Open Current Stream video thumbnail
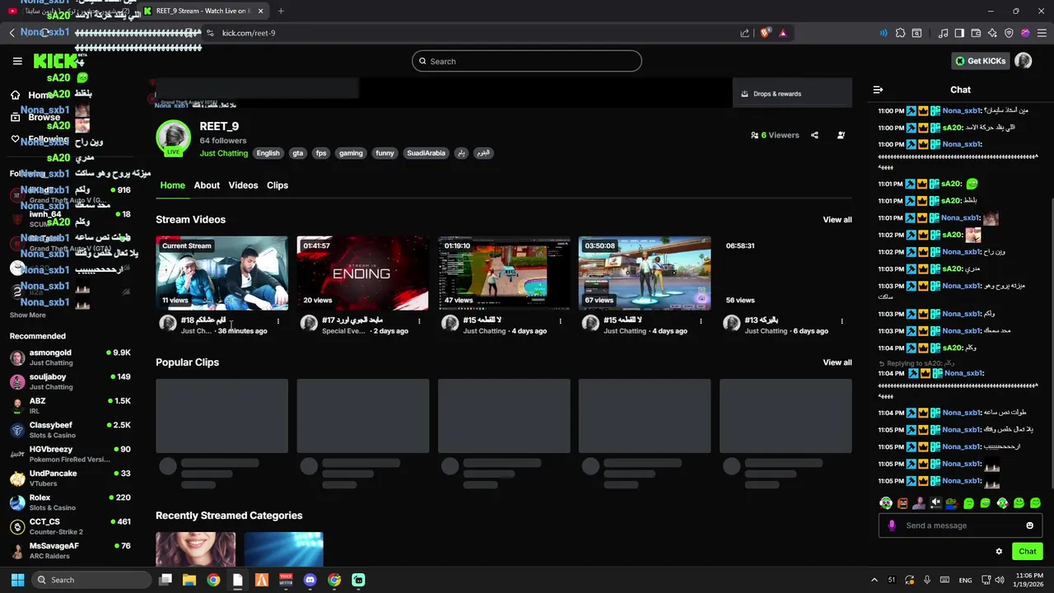Screen dimensions: 1054x593 tap(222, 273)
